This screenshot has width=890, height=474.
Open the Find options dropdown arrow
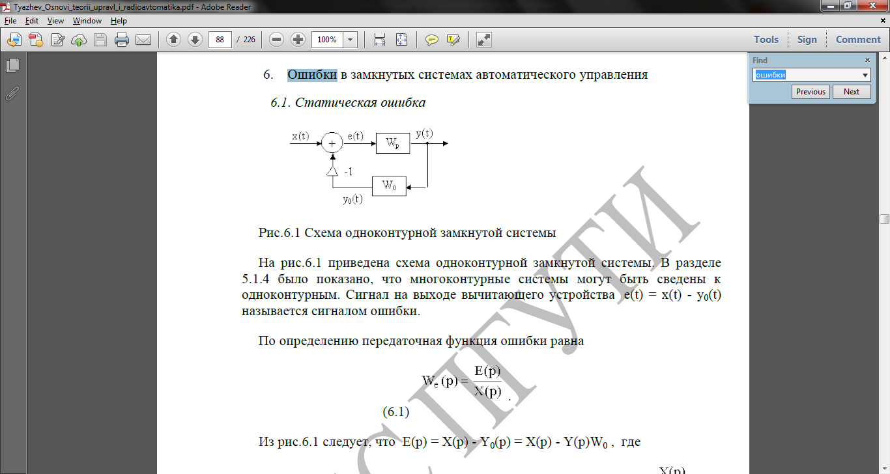[865, 75]
